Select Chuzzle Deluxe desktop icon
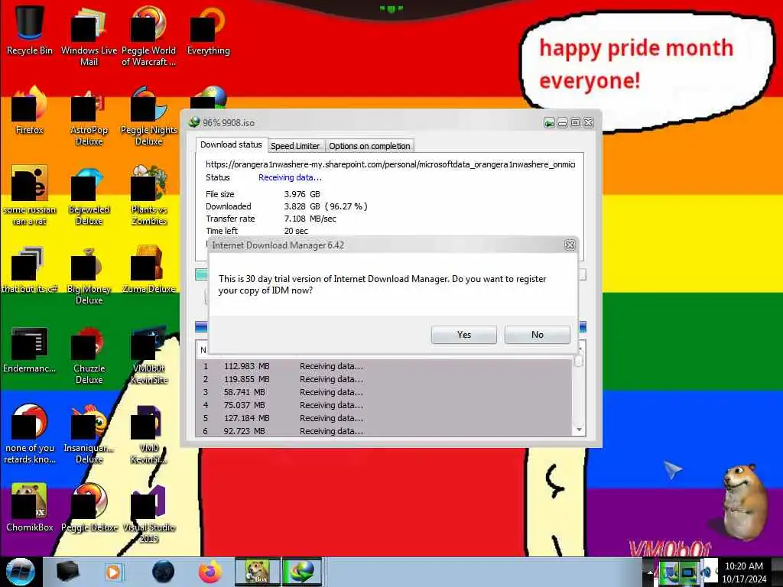The height and width of the screenshot is (587, 783). (89, 355)
